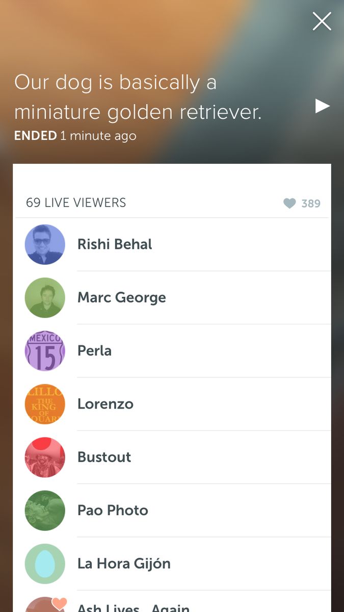Tap La Hora Gijón's egg avatar
344x612 pixels.
[x=45, y=564]
